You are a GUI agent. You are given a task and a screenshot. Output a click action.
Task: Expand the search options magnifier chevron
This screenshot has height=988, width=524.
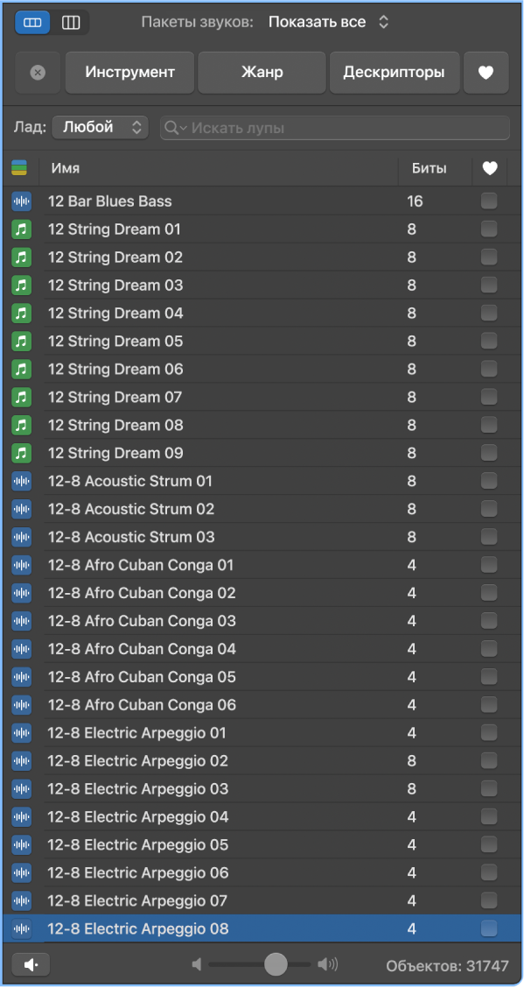pyautogui.click(x=175, y=128)
